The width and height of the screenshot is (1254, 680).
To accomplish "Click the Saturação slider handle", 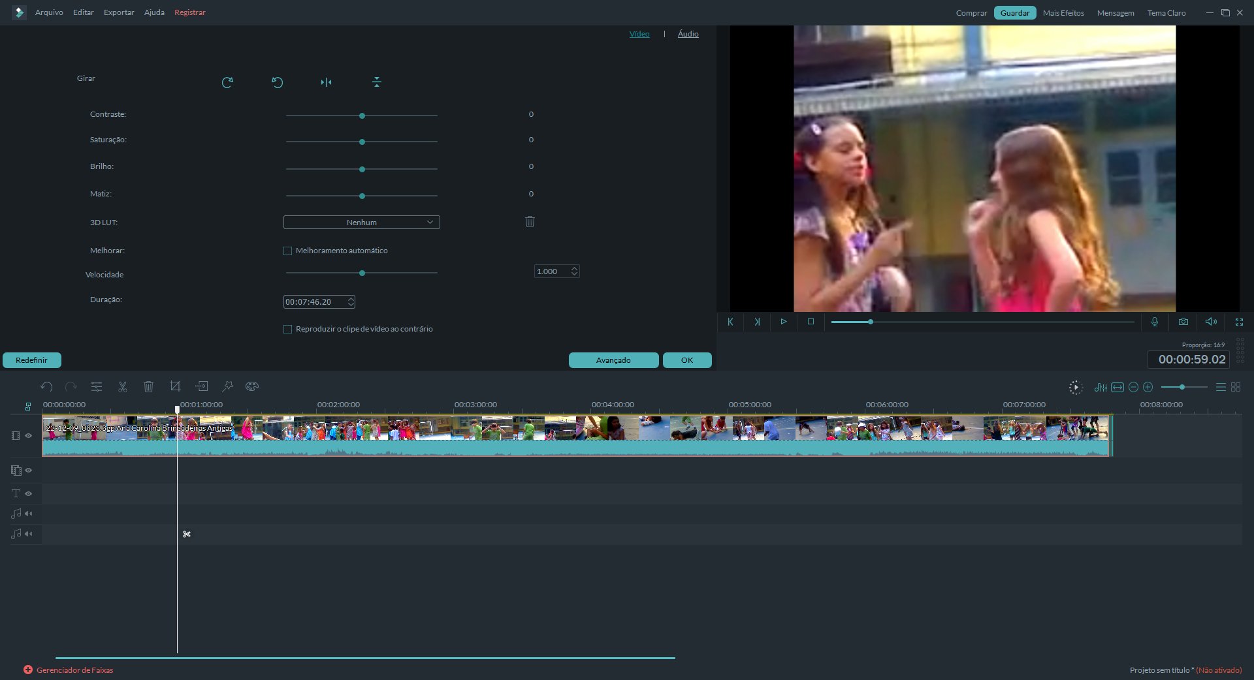I will click(x=362, y=142).
